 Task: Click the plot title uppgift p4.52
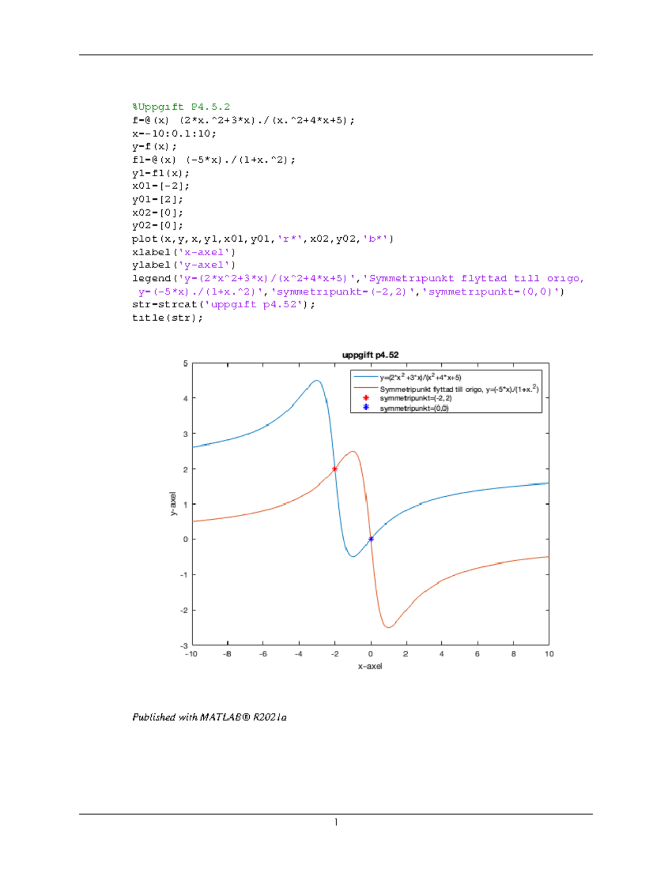pos(371,355)
